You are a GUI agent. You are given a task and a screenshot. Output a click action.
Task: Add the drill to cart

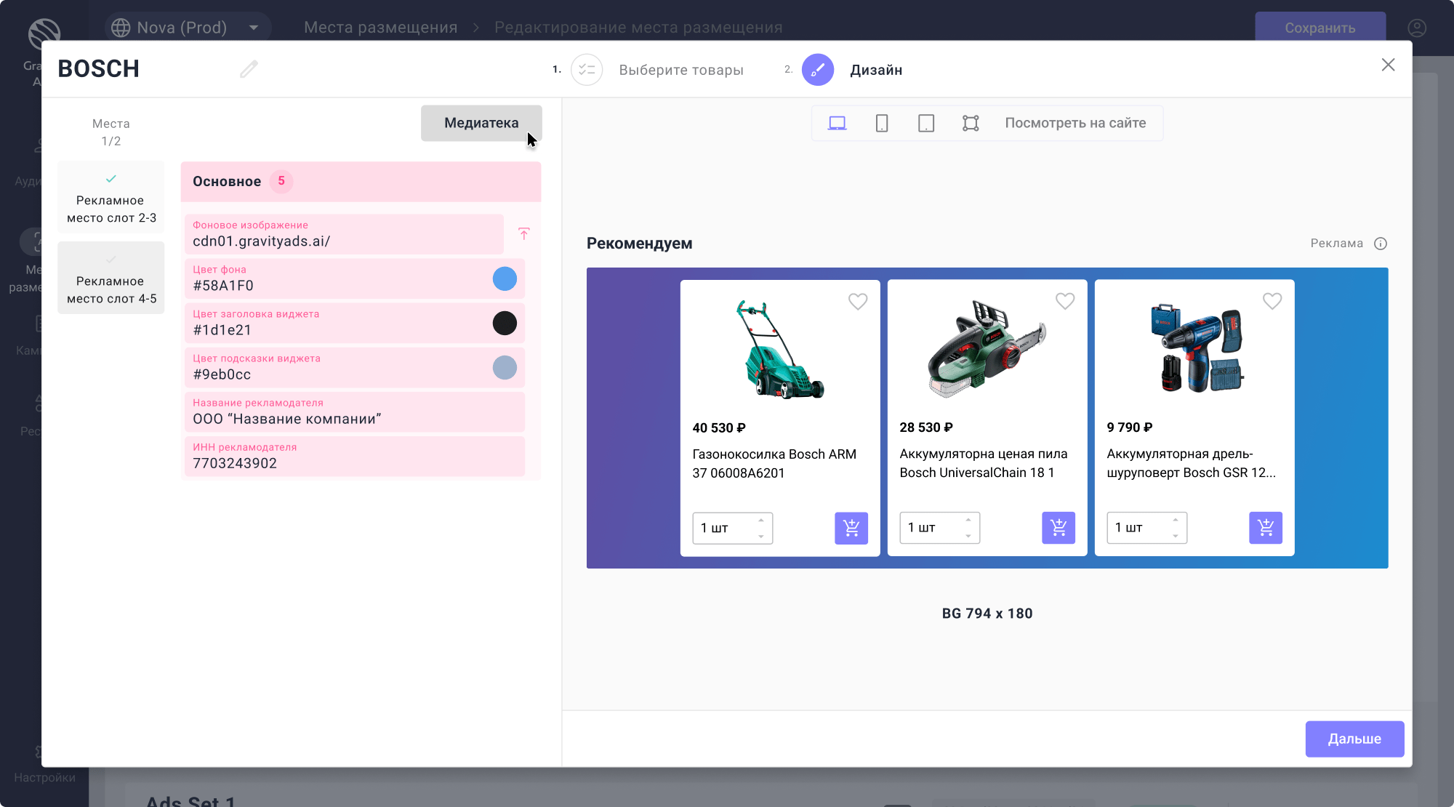[x=1266, y=528]
